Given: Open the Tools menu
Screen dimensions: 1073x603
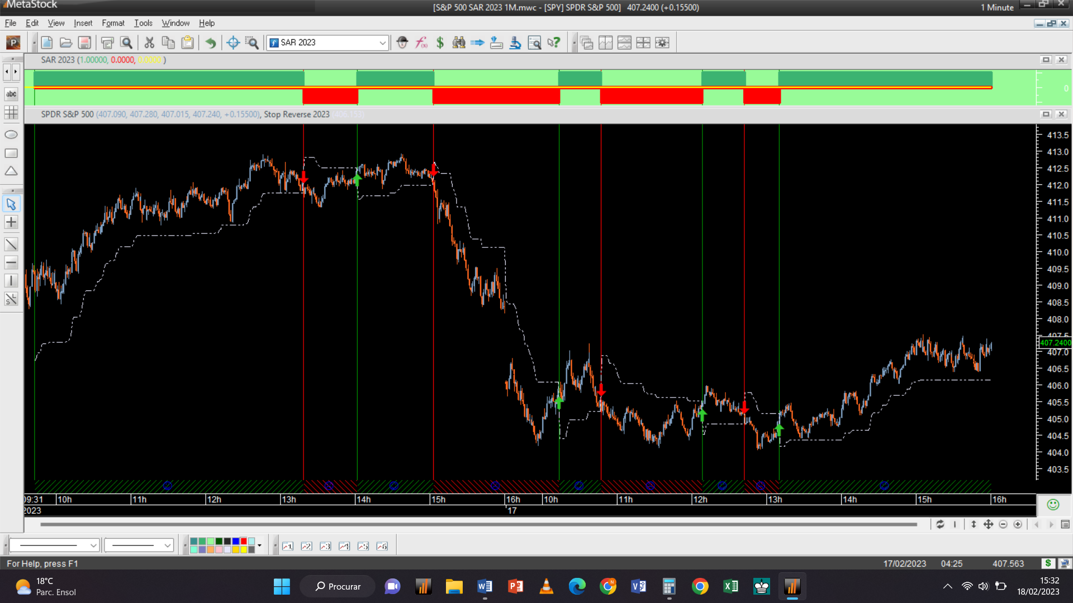Looking at the screenshot, I should (143, 23).
